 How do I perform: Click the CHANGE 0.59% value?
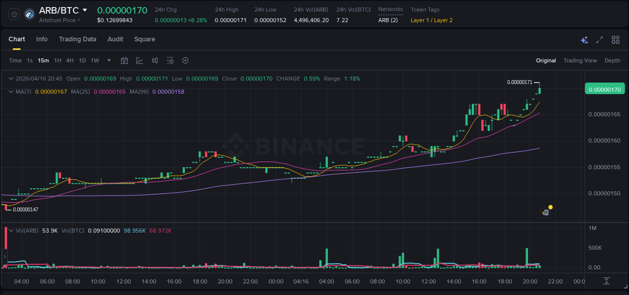tap(311, 79)
